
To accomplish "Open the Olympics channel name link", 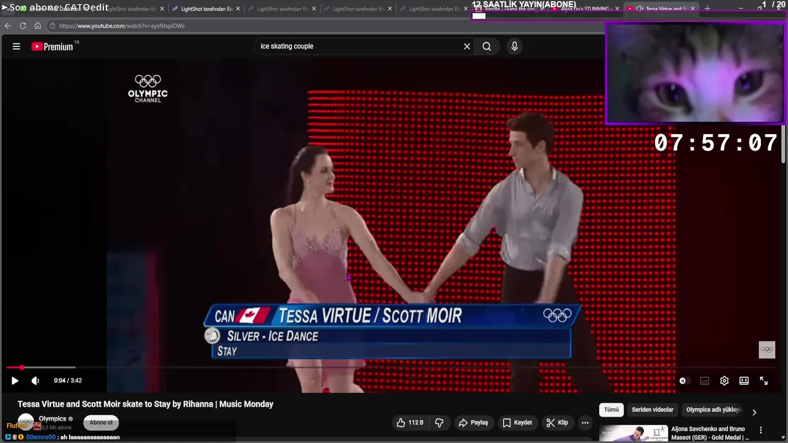I will click(x=52, y=419).
